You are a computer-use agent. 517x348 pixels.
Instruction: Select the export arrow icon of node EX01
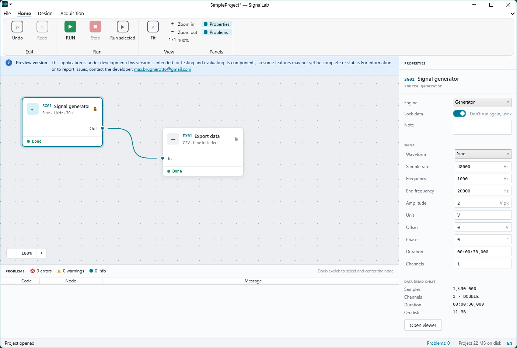click(x=173, y=139)
